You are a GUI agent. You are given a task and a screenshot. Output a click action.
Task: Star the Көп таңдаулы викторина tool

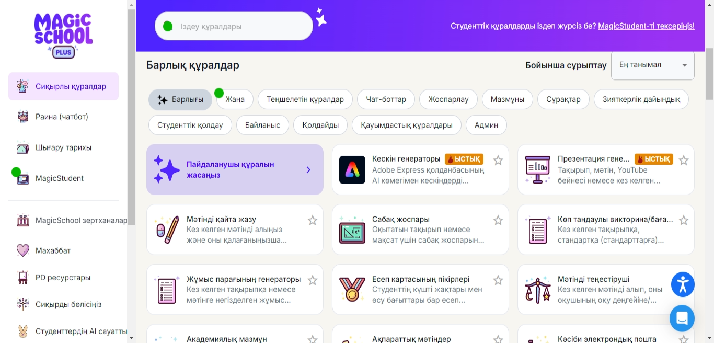coord(684,221)
